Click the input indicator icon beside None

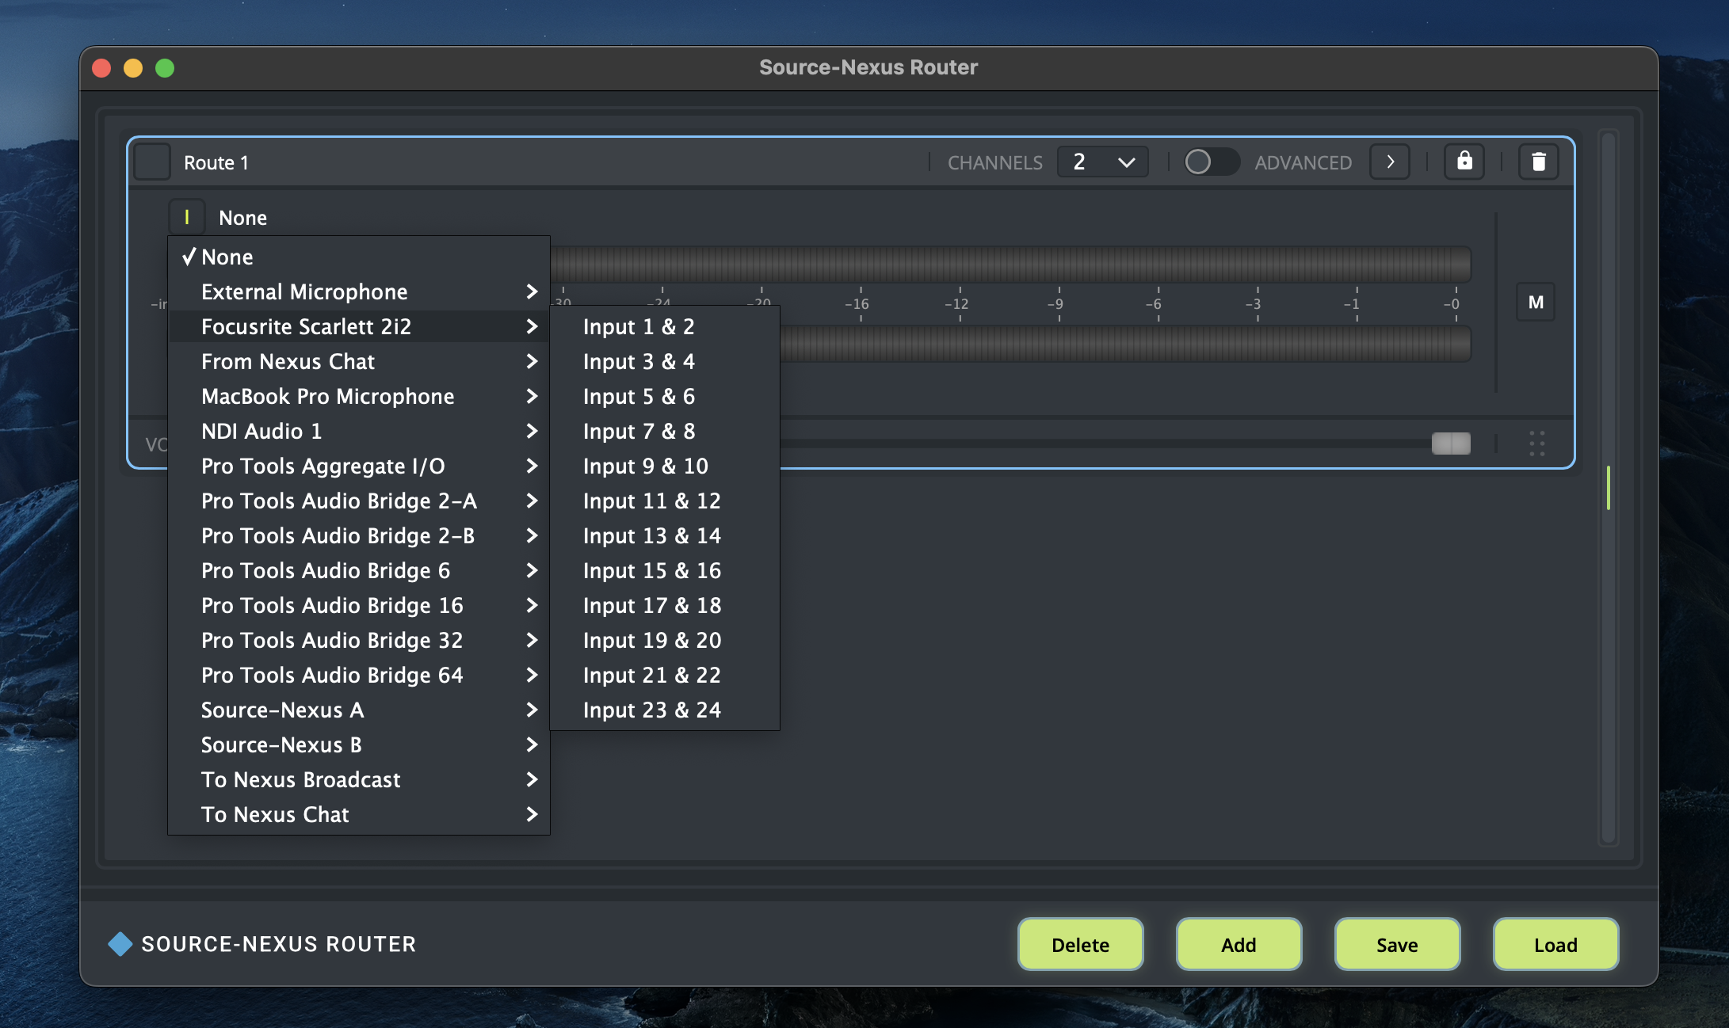(x=187, y=217)
